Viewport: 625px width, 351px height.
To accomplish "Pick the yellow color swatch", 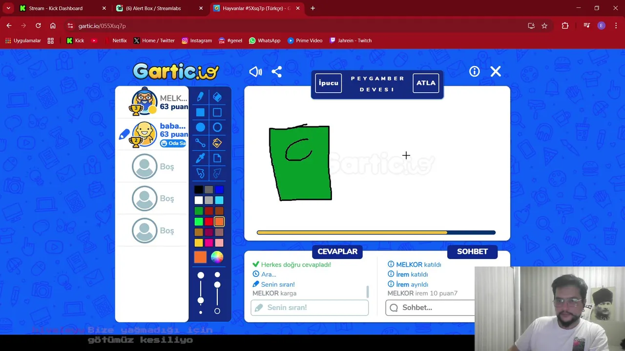I will click(x=198, y=243).
